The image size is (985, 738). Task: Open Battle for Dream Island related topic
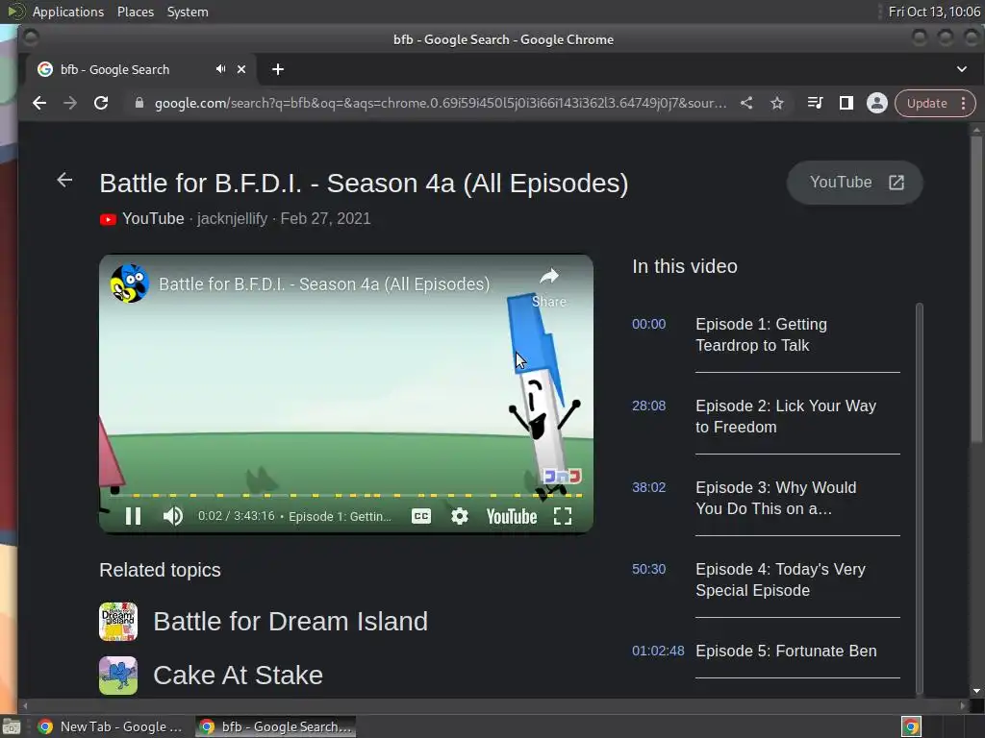[290, 622]
